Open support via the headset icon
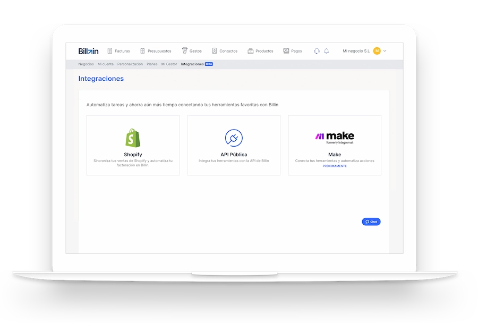 click(317, 51)
